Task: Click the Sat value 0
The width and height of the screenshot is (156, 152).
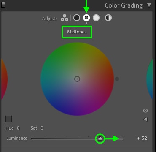Action: tap(42, 128)
